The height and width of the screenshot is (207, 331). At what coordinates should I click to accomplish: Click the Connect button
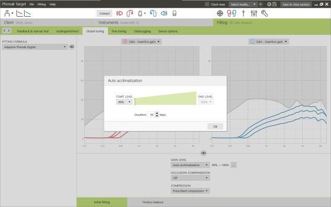point(105,13)
